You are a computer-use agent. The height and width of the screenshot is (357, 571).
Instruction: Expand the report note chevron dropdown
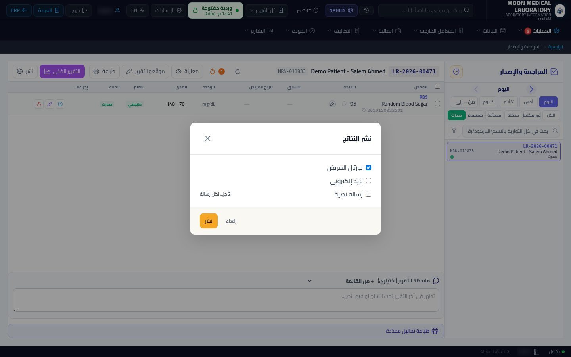[310, 281]
